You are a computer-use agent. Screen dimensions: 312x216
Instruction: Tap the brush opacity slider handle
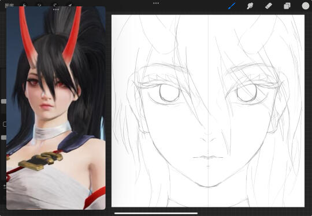[x=3, y=138]
